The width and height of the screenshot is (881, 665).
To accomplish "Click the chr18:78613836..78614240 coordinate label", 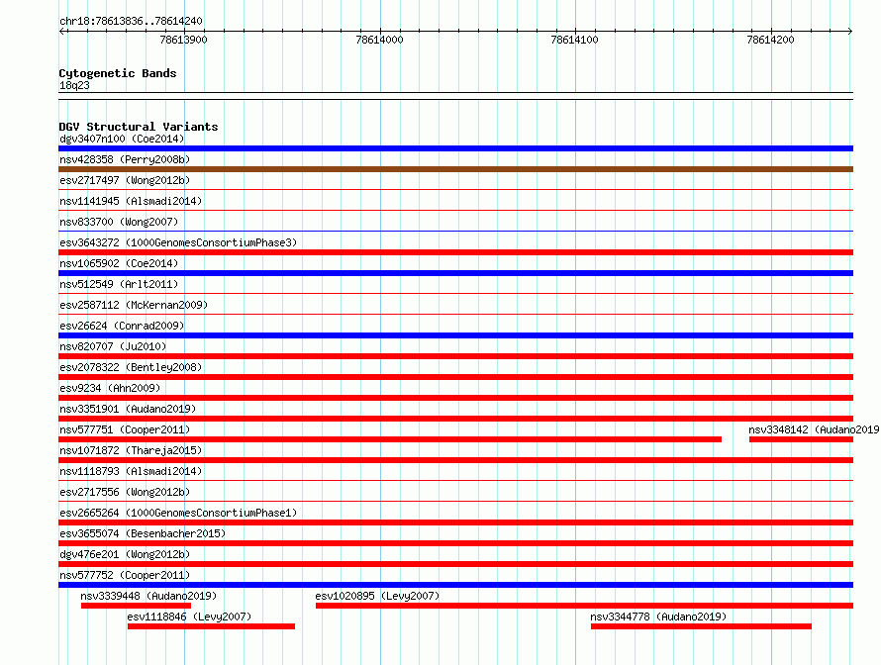I will coord(131,21).
